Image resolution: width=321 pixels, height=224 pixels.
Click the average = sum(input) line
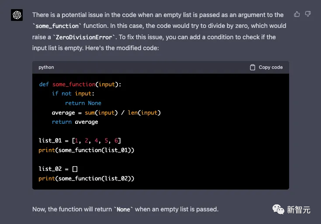click(106, 113)
